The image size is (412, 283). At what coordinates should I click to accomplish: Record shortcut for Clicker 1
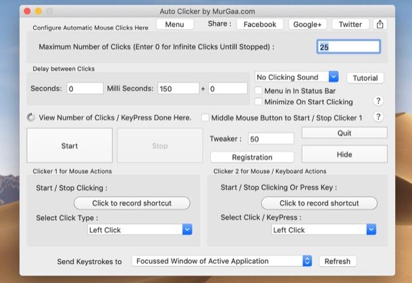[x=132, y=203]
